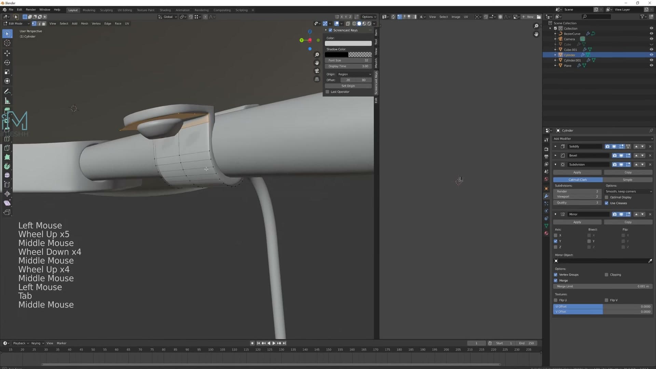Move the Bevel modifier up
656x369 pixels.
coord(636,155)
